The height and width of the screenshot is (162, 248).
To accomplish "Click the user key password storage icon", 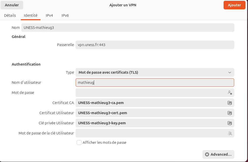I will [x=230, y=133].
